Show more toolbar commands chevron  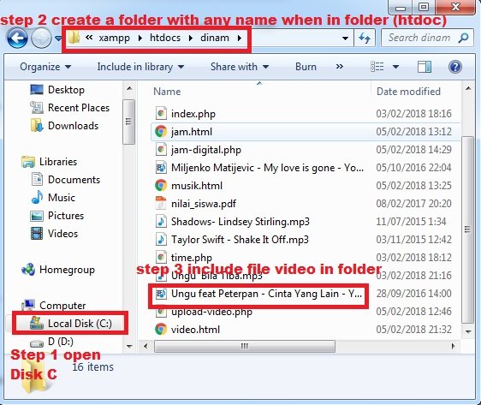coord(339,67)
